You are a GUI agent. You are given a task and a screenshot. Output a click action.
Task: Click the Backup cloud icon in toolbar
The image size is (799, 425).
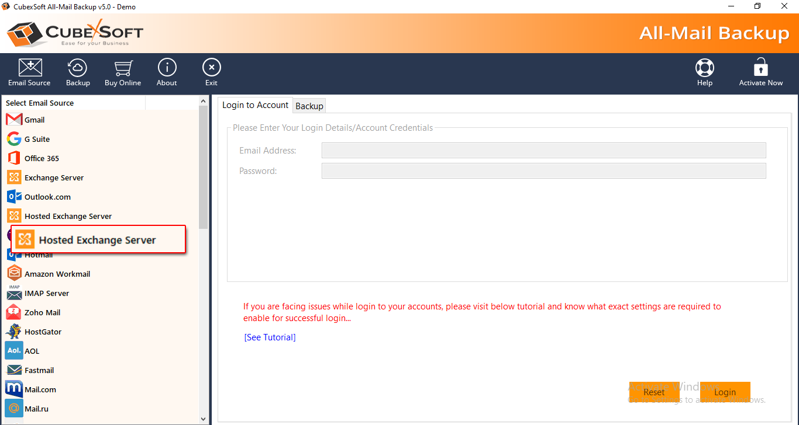pyautogui.click(x=78, y=68)
